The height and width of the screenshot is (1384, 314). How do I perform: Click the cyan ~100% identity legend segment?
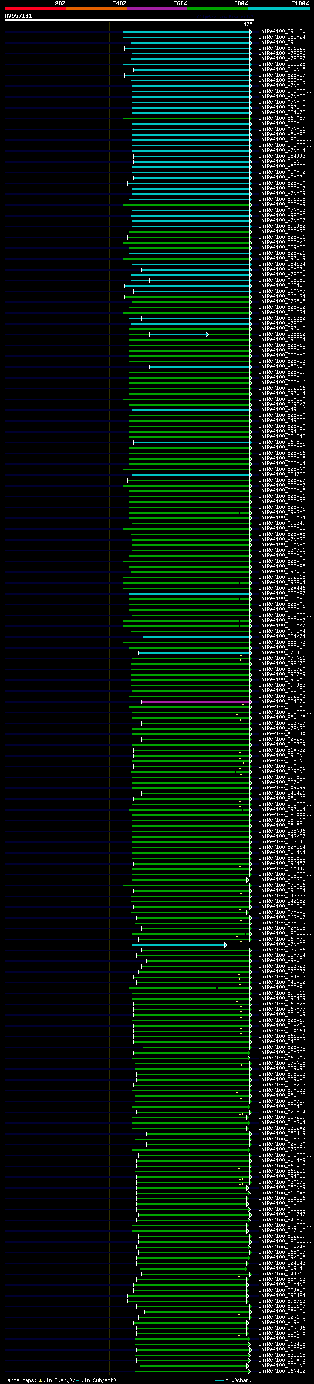(x=279, y=9)
